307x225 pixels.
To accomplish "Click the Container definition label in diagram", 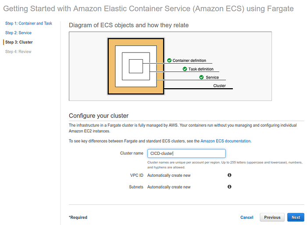I will (x=189, y=61).
